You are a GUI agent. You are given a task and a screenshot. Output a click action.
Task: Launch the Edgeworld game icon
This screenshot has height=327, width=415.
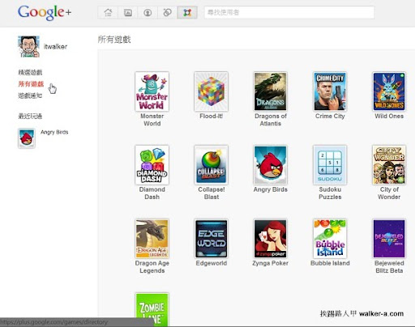211,239
